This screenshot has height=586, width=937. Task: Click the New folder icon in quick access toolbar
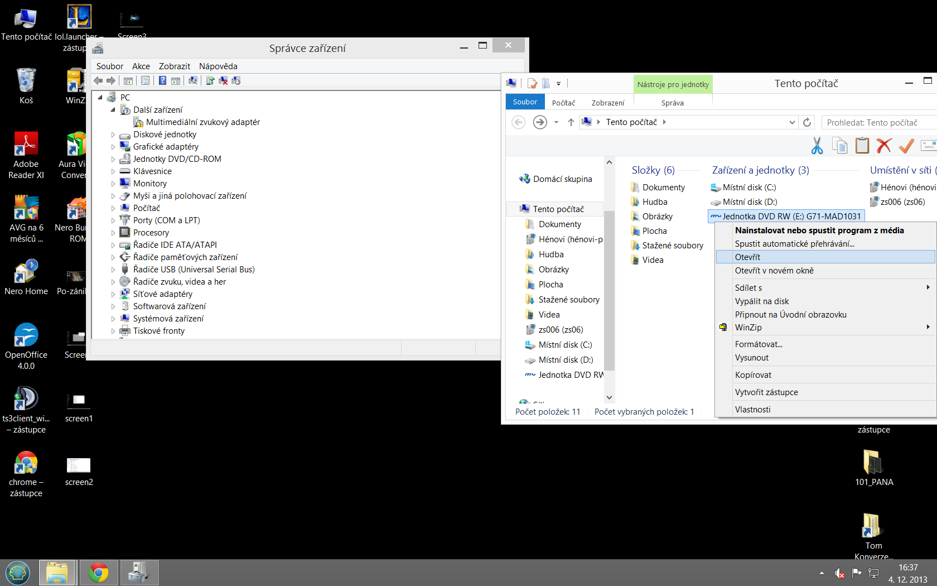(546, 84)
